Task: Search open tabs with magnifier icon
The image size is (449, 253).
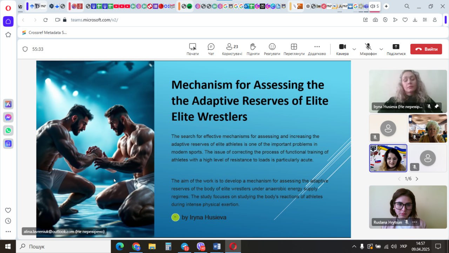Action: (x=407, y=6)
